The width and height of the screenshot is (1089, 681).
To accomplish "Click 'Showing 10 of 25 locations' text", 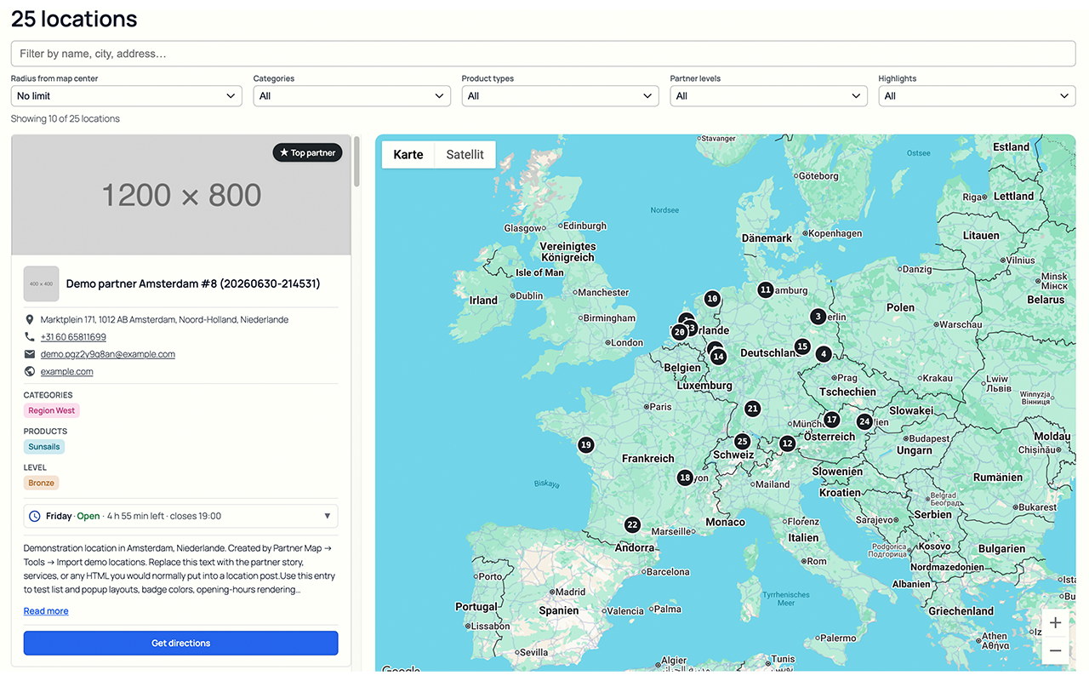I will click(x=66, y=118).
